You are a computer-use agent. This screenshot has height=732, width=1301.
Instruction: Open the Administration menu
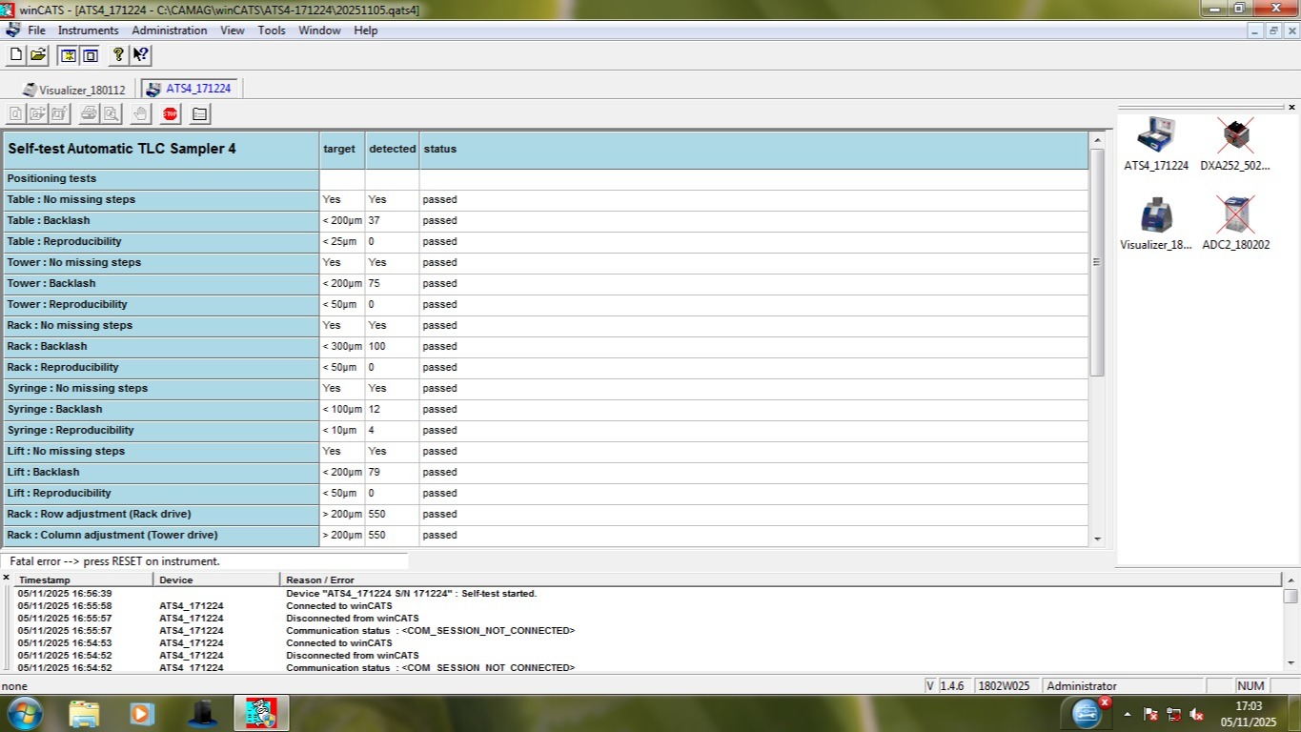pos(169,30)
